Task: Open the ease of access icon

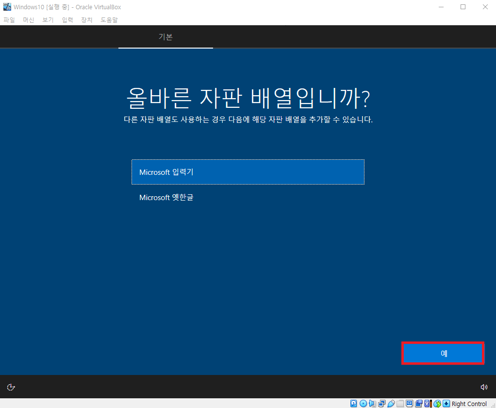Action: click(x=11, y=387)
